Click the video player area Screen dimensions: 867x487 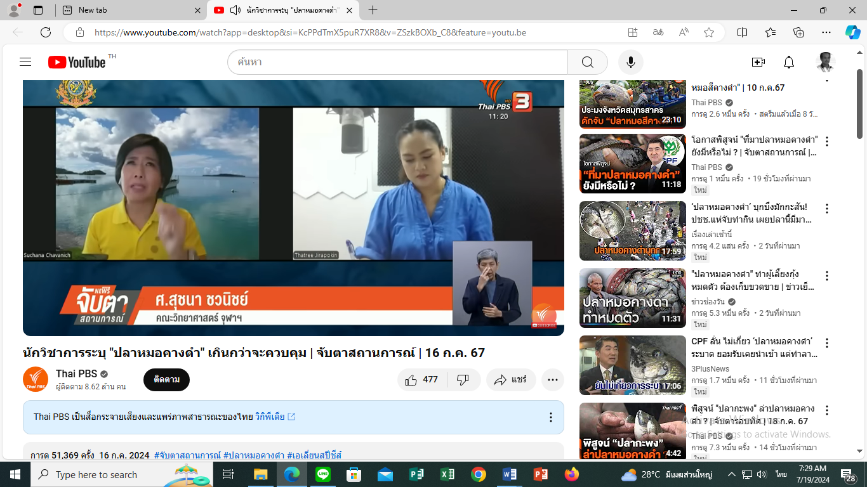point(293,207)
